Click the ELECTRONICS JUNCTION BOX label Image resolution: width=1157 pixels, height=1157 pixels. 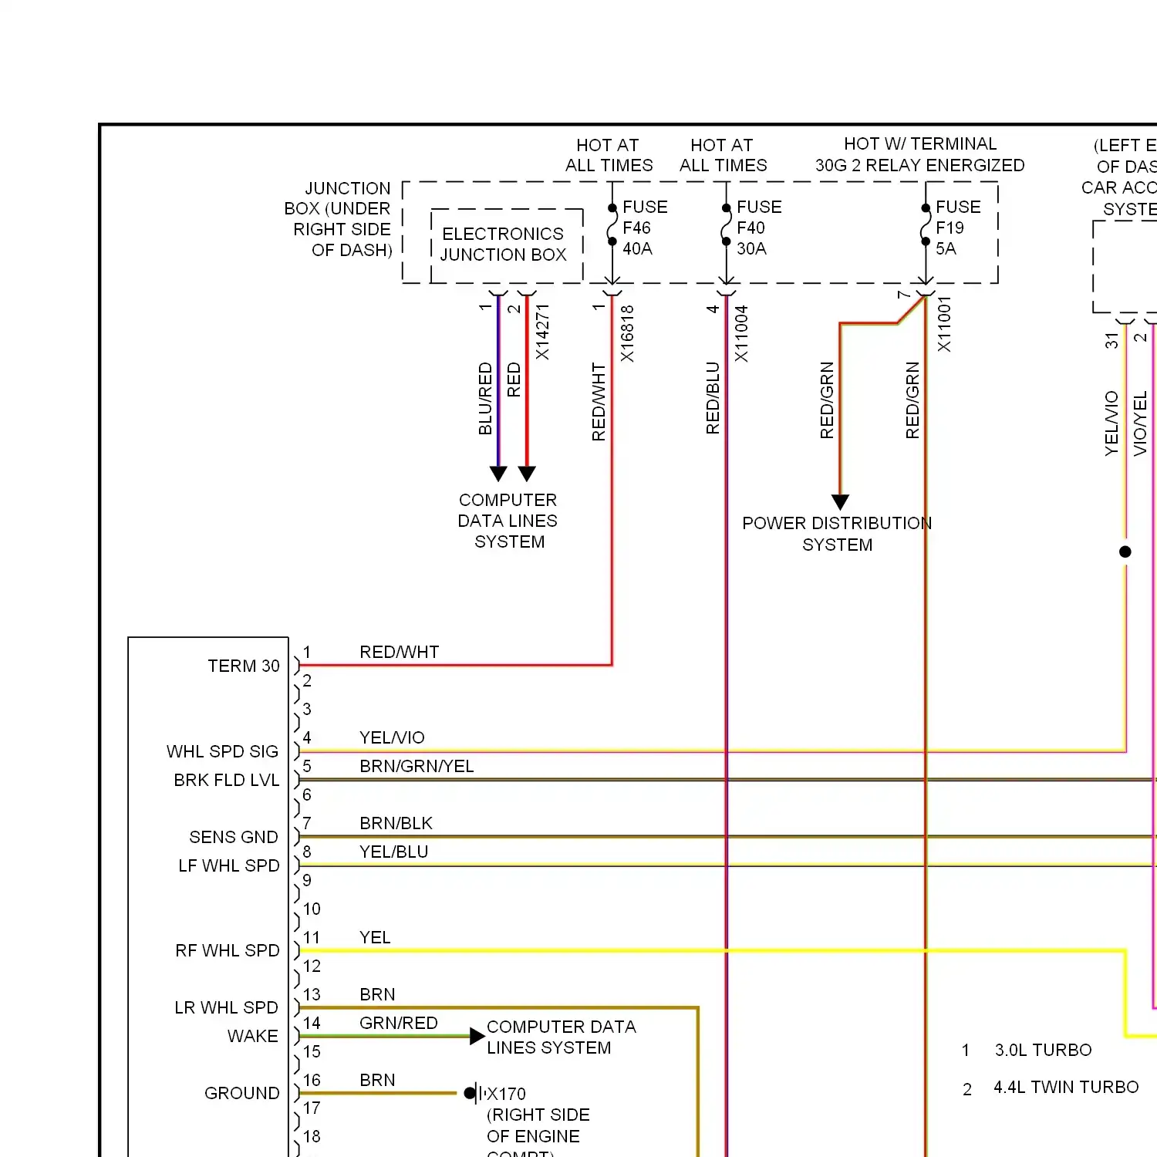[x=504, y=244]
